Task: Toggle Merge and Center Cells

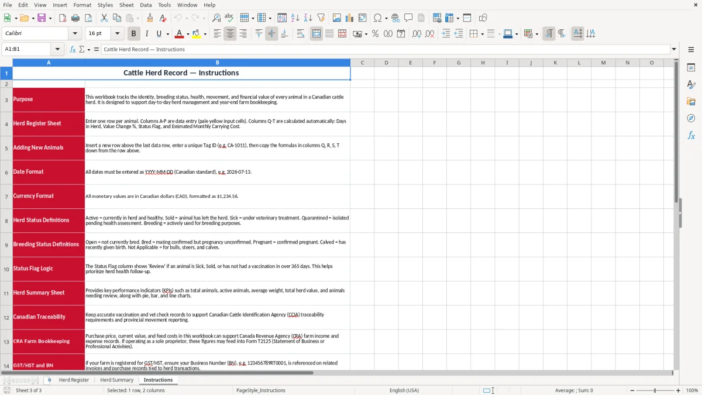Action: 316,34
